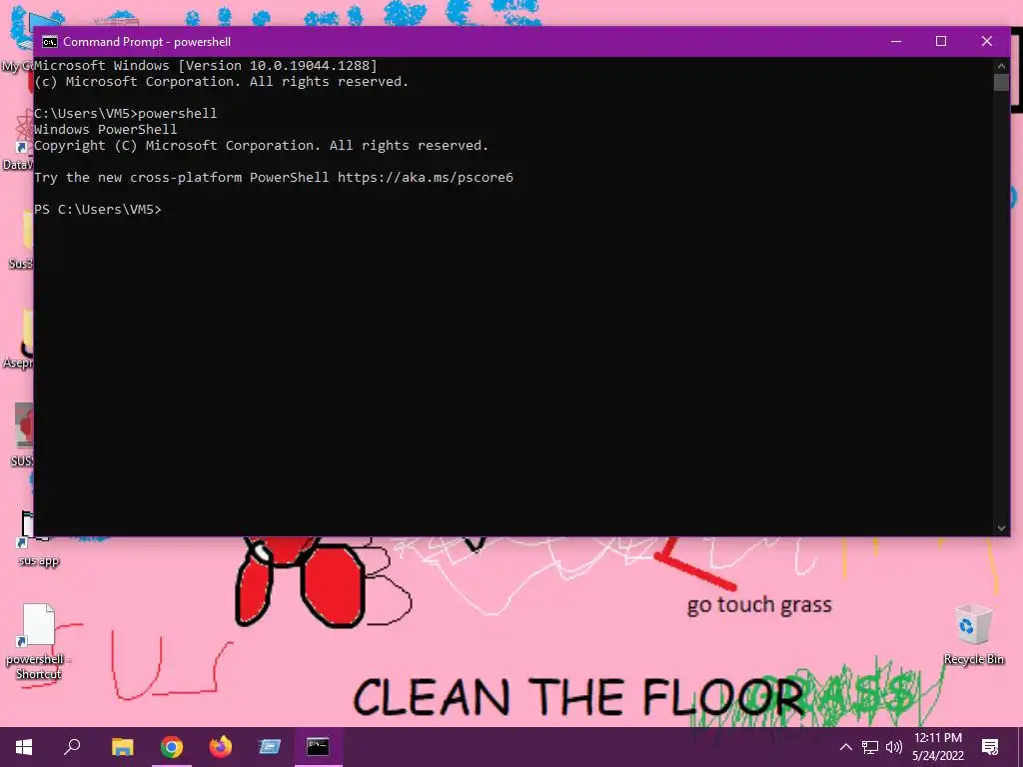Image resolution: width=1023 pixels, height=767 pixels.
Task: Open the Windows Start menu
Action: (x=24, y=747)
